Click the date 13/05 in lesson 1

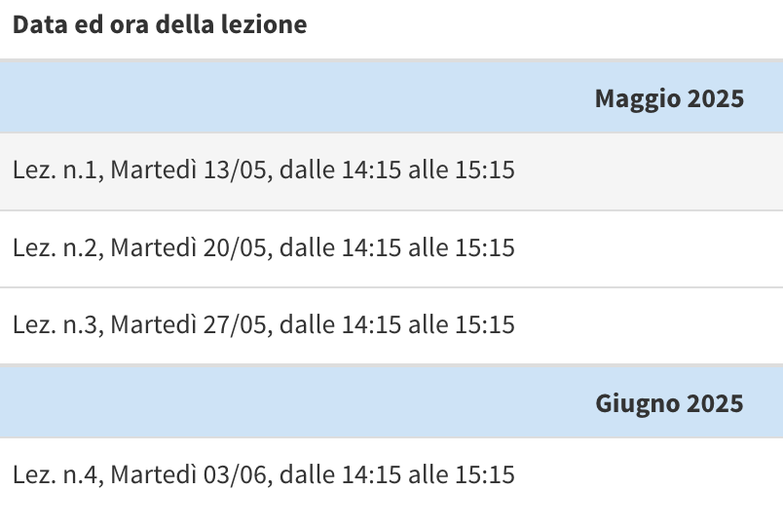(236, 170)
